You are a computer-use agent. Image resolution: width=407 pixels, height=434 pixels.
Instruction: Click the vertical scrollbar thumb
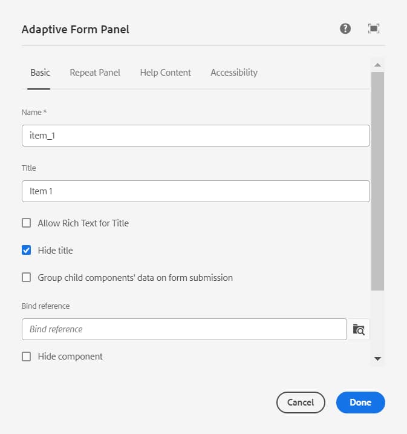pos(377,180)
